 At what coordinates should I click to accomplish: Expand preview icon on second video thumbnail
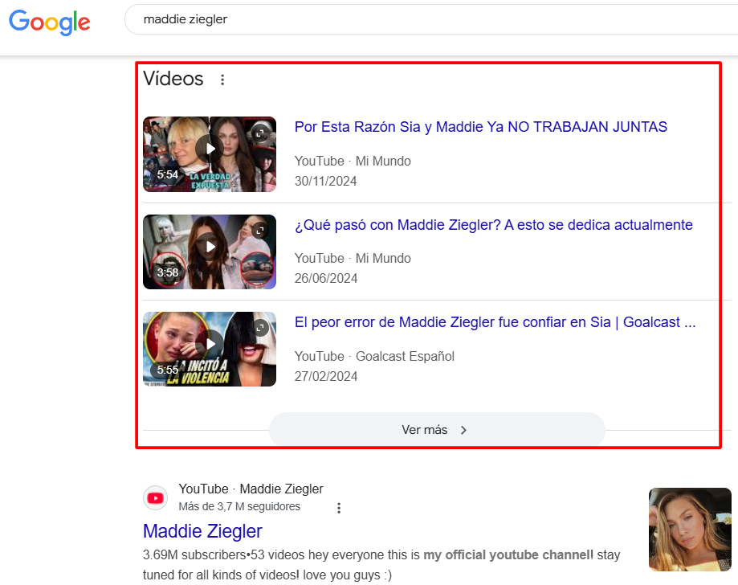tap(259, 231)
